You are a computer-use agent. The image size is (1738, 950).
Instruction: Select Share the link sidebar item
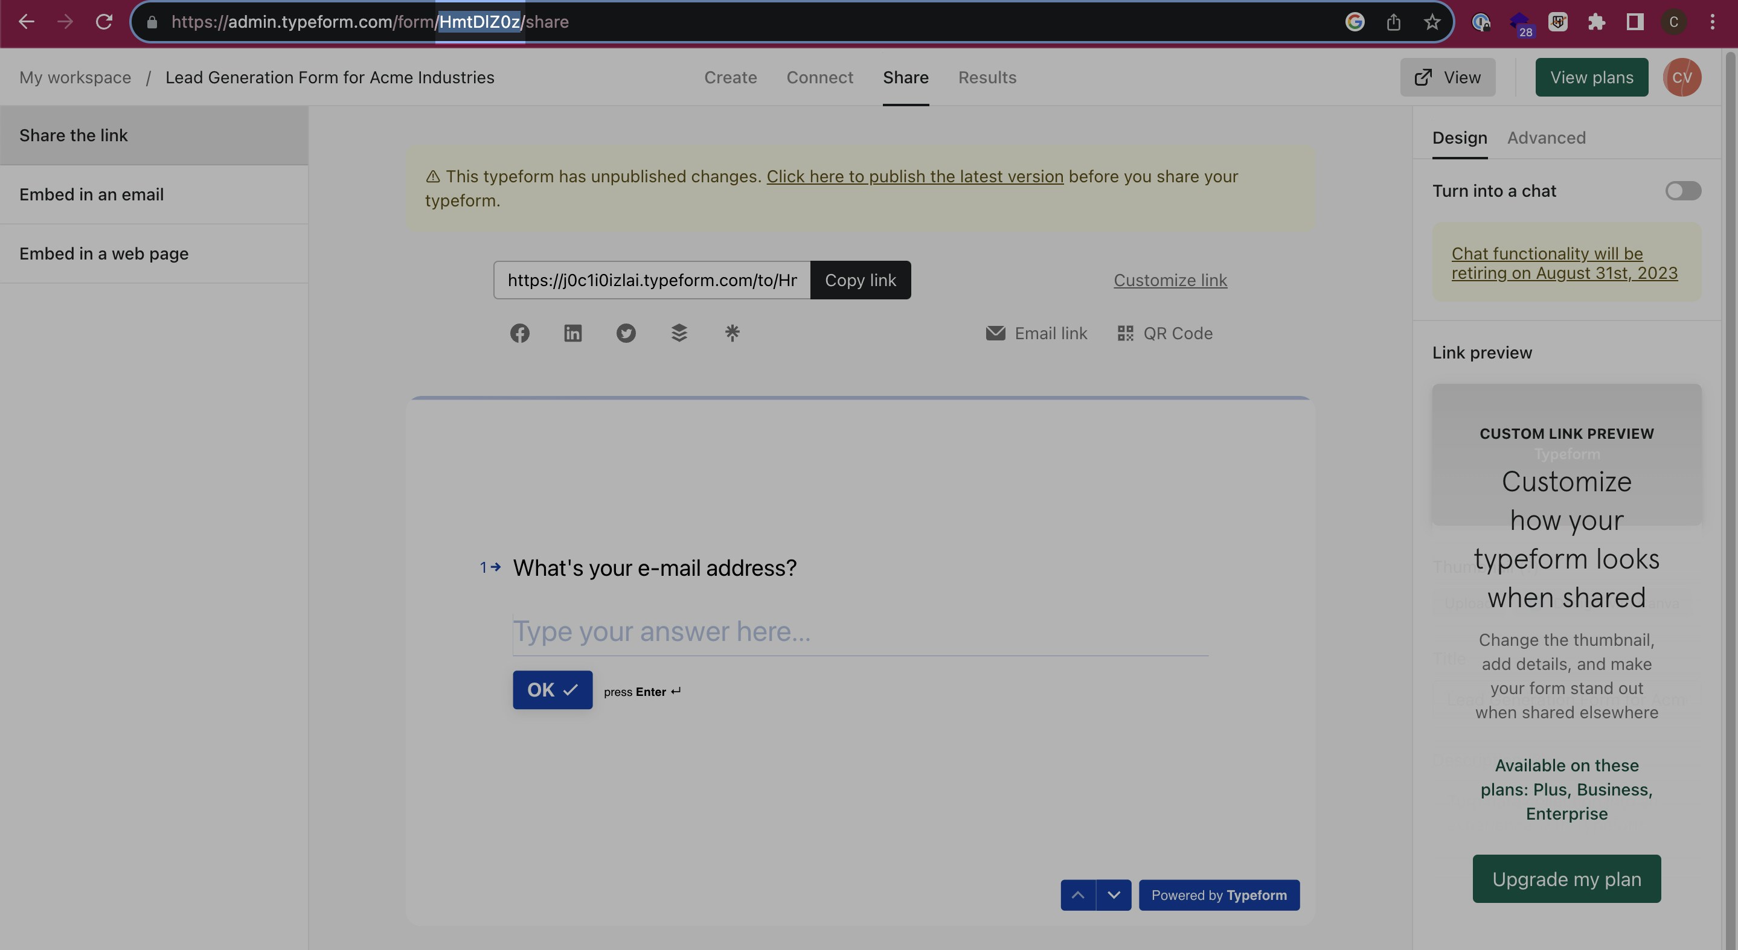pyautogui.click(x=154, y=136)
